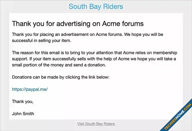The height and width of the screenshot is (131, 192).
Task: Click the South Bay Riders header title
Action: [x=96, y=6]
